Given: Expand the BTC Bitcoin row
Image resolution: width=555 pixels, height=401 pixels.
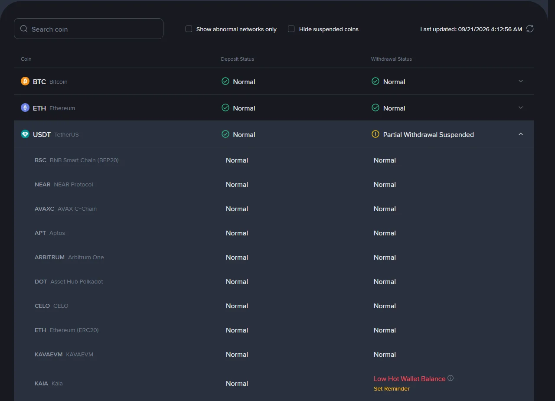Looking at the screenshot, I should pos(521,82).
